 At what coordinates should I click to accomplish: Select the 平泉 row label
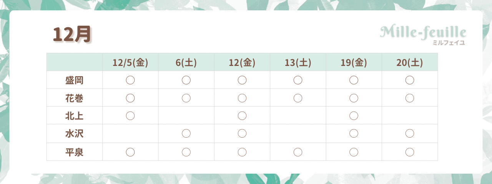tap(75, 152)
